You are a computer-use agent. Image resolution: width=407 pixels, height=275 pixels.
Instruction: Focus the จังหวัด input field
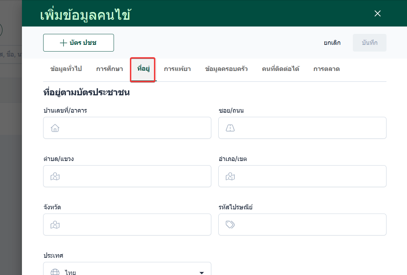click(127, 225)
